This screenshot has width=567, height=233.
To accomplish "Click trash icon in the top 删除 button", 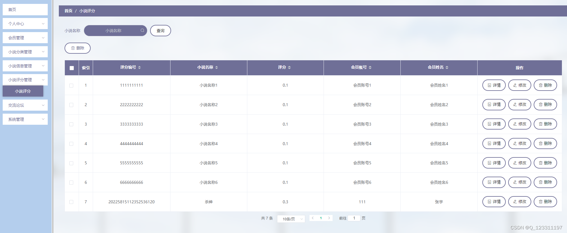I will [73, 48].
